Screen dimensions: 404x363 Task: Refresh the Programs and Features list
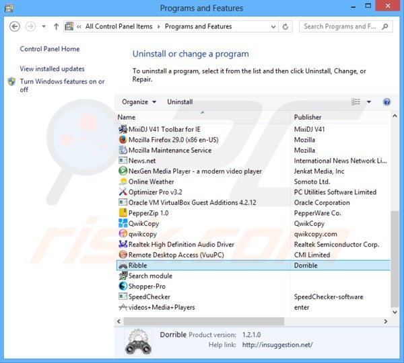(285, 26)
